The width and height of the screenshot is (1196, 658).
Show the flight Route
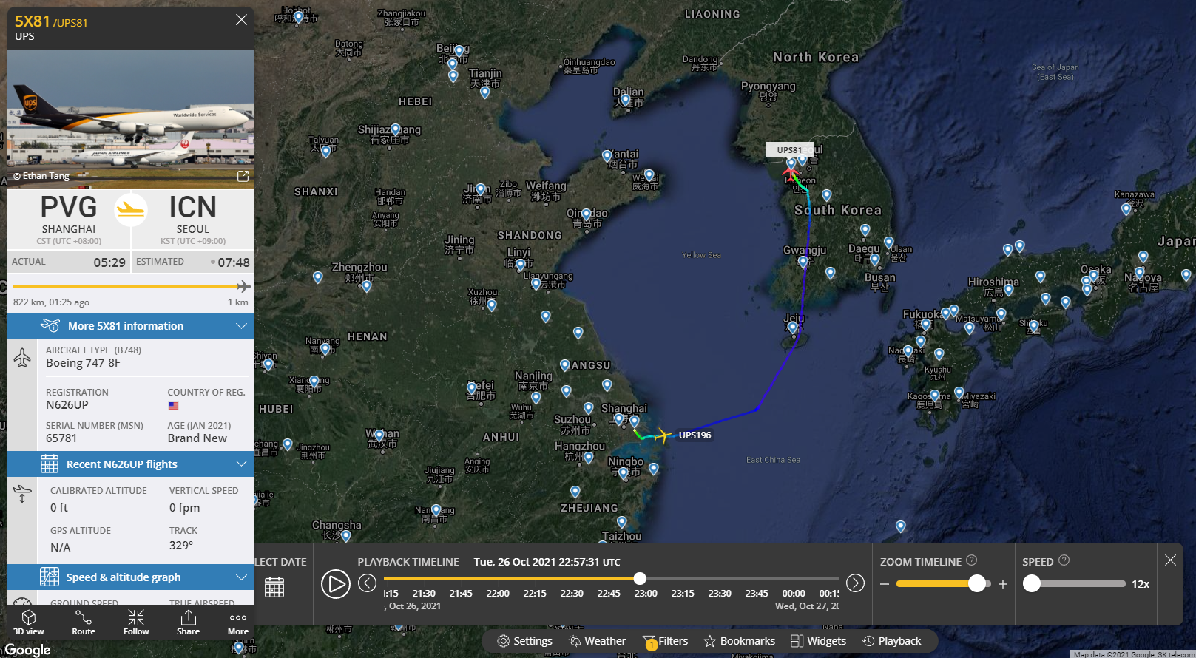click(x=84, y=622)
